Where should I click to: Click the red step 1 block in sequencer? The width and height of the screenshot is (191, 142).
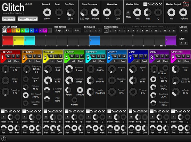pos(8,40)
